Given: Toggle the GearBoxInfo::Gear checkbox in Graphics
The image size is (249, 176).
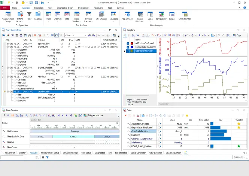Looking at the screenshot, I should (128, 51).
